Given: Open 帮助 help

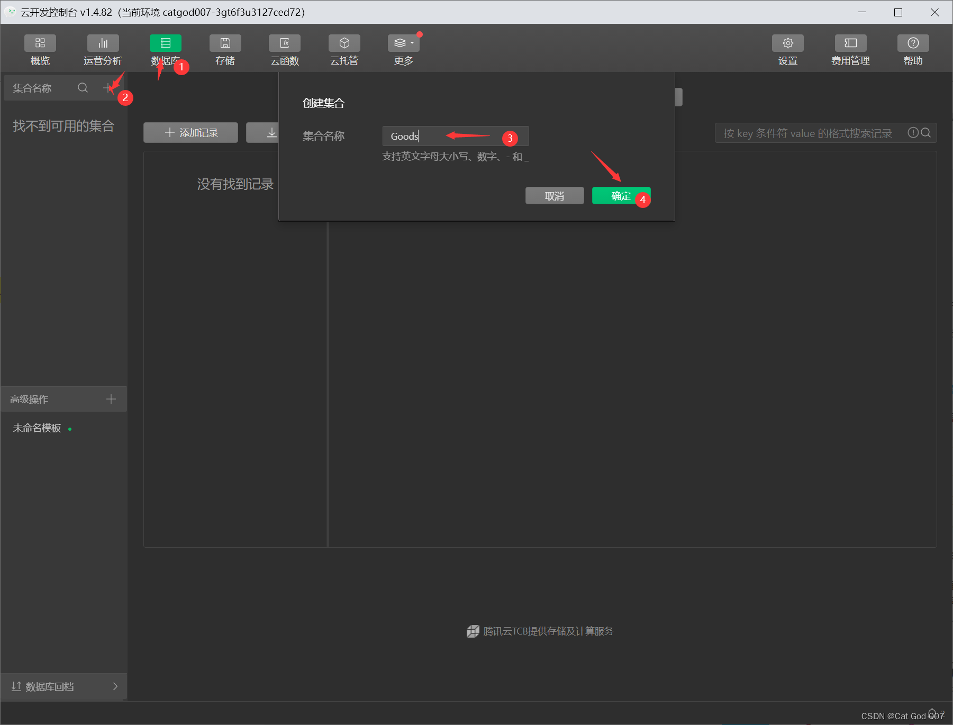Looking at the screenshot, I should click(x=913, y=50).
